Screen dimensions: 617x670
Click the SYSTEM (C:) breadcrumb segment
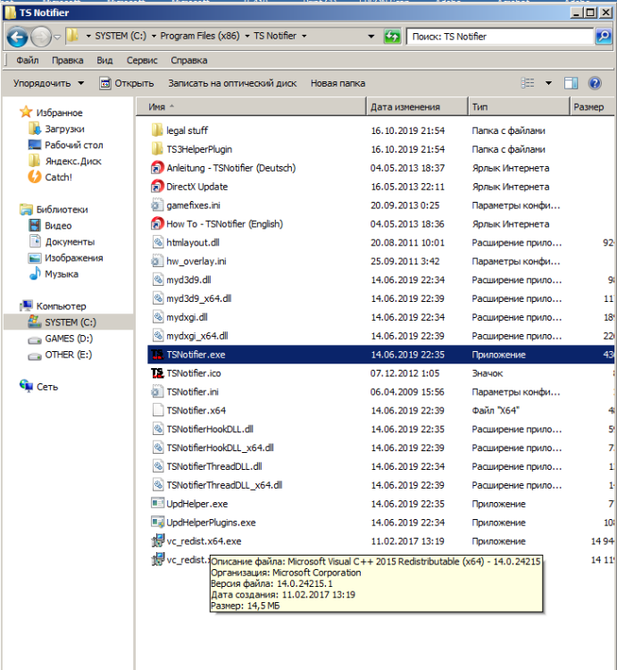coord(121,36)
